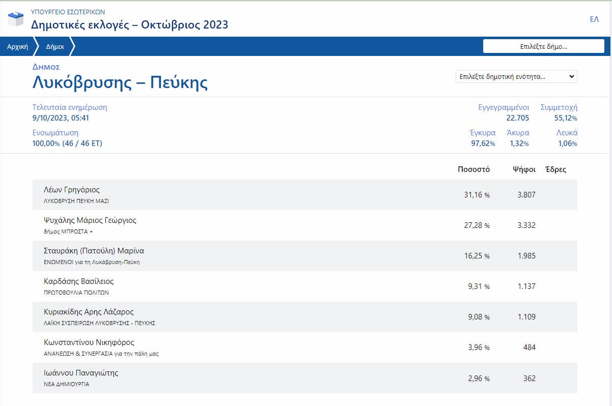Go to the Αρχική breadcrumb
Viewport: 612px width, 406px height.
pyautogui.click(x=17, y=46)
